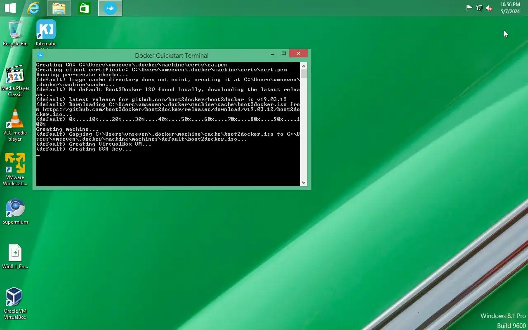Open Docker terminal window system menu icon
This screenshot has height=330, width=528.
tap(40, 55)
